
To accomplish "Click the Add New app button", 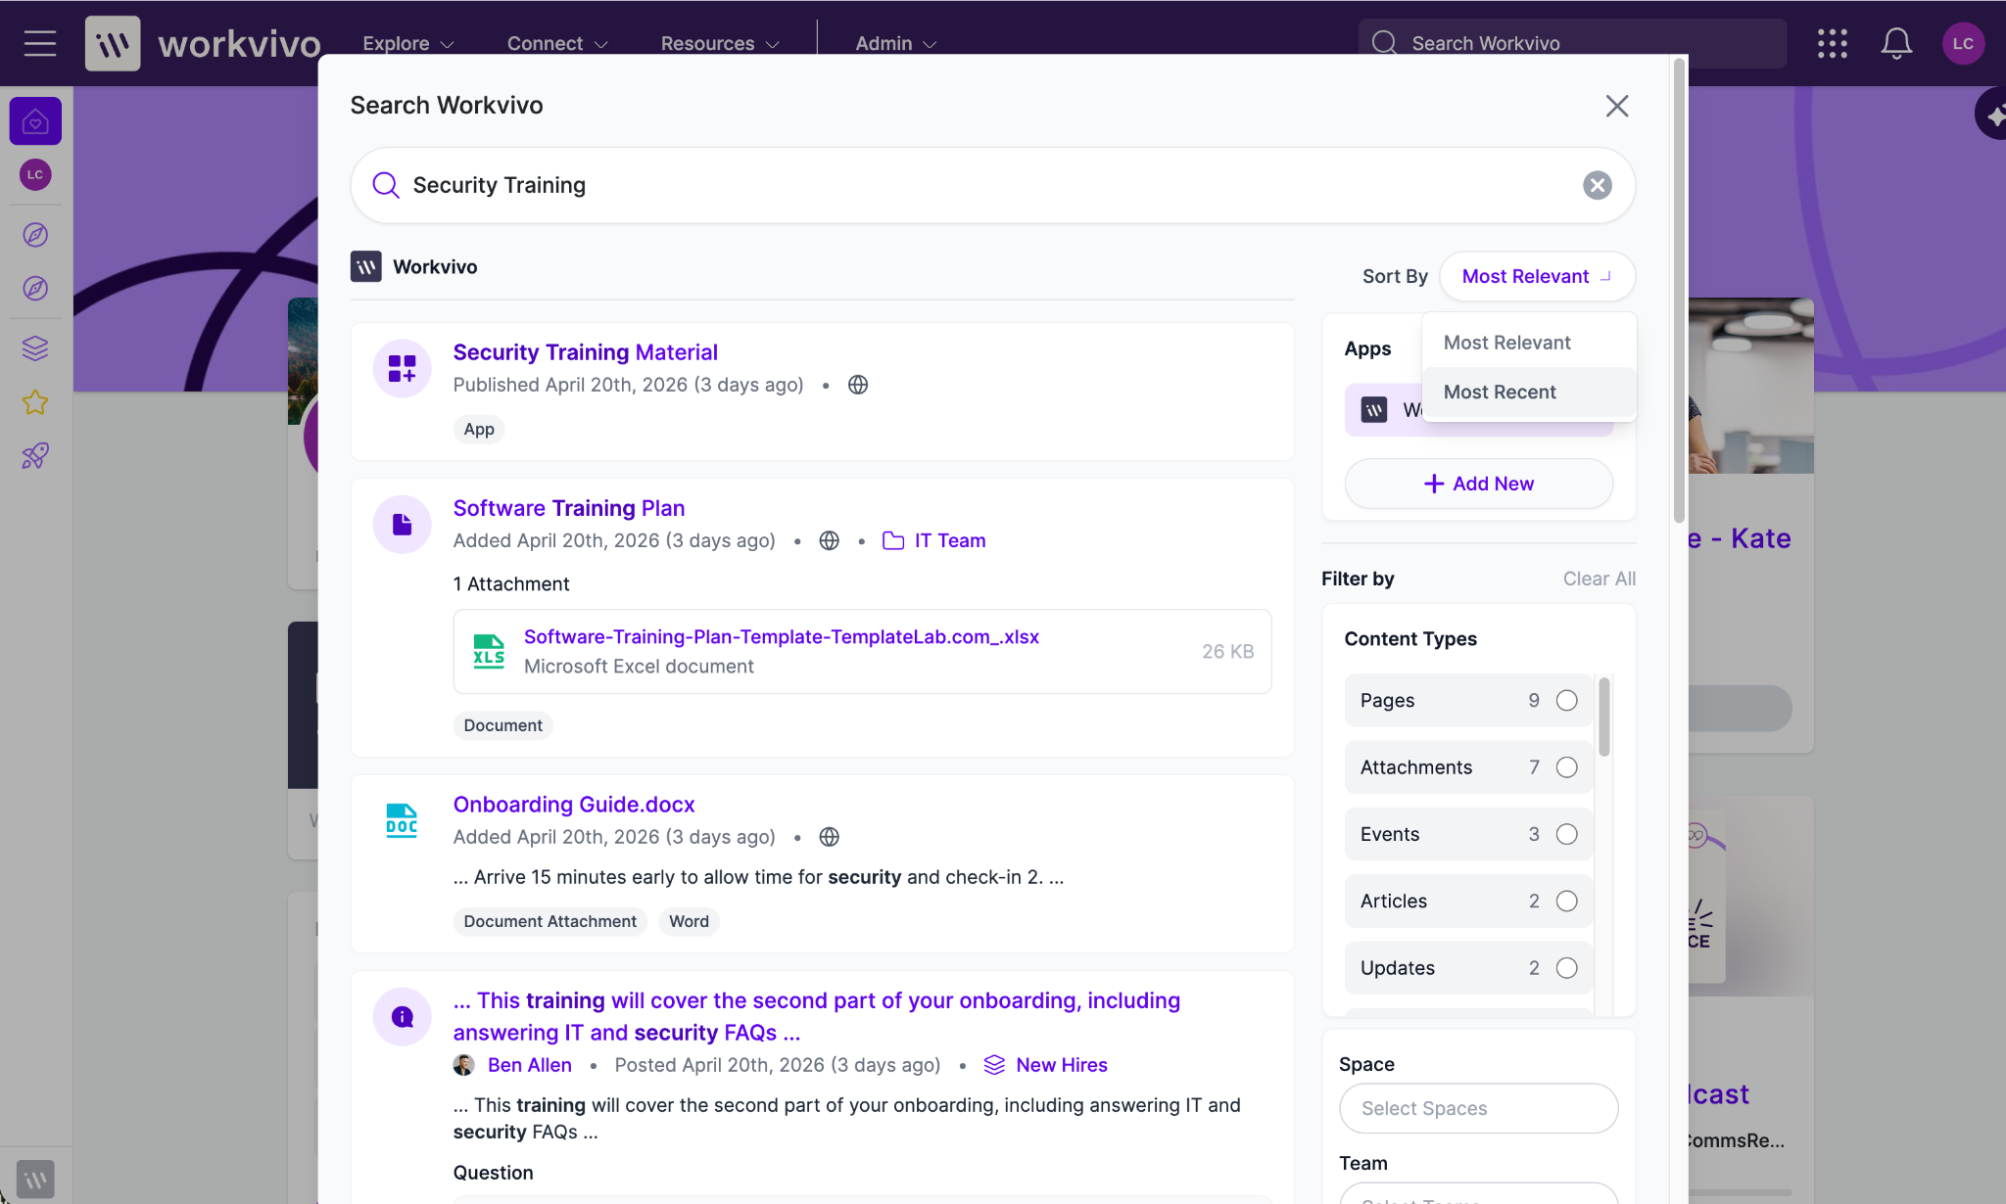I will (x=1478, y=484).
